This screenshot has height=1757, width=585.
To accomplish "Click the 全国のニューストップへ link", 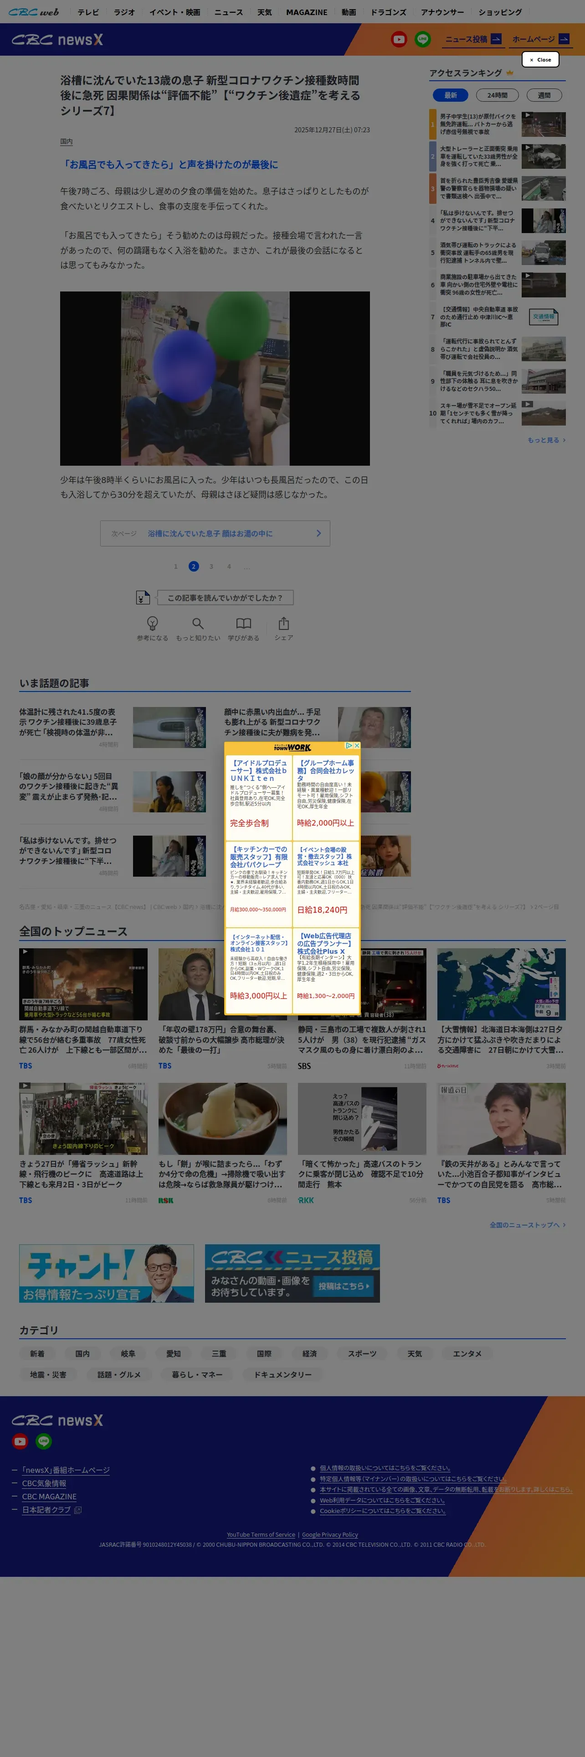I will [x=528, y=1225].
